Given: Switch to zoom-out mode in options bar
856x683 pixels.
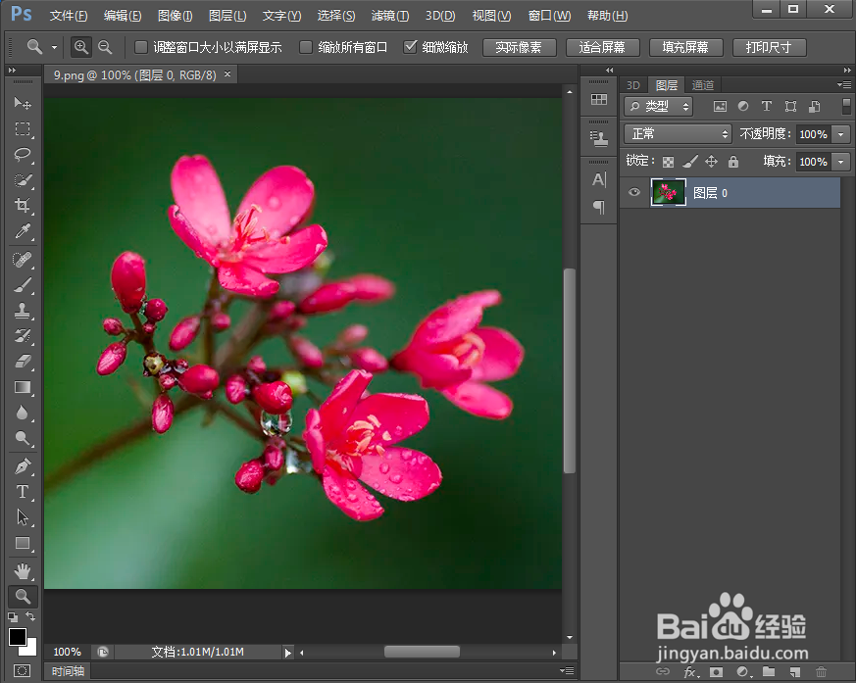Looking at the screenshot, I should (105, 47).
